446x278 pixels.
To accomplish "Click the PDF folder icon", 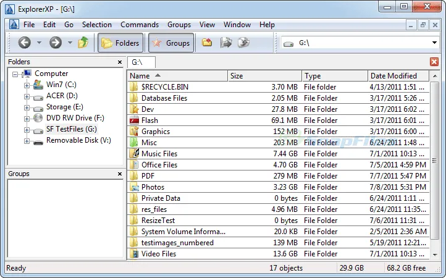I will [134, 176].
